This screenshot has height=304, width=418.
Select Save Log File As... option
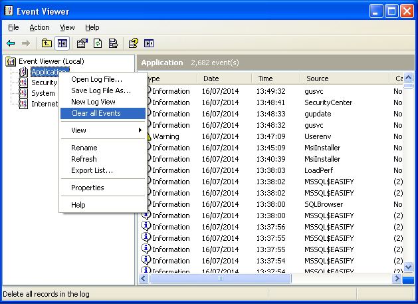click(x=101, y=90)
